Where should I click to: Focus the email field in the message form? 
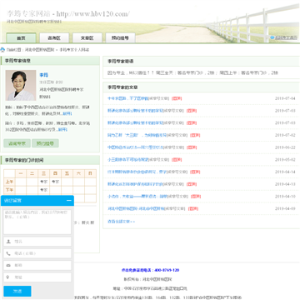tap(37, 265)
